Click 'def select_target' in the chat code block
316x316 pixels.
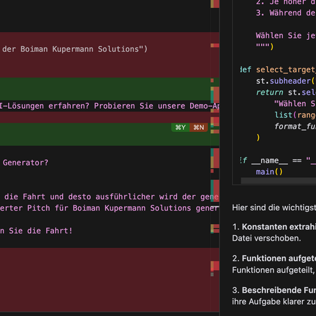point(278,69)
